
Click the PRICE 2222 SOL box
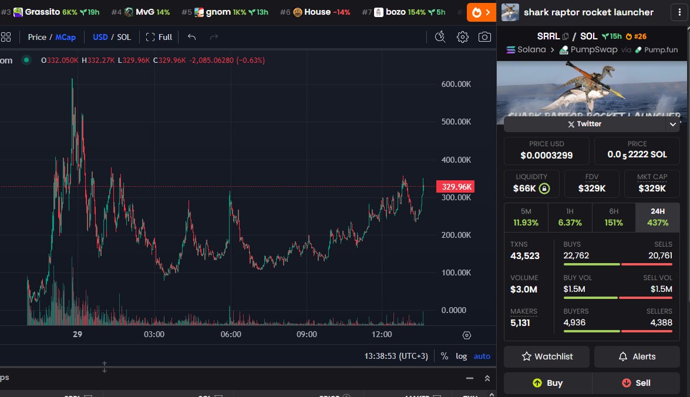point(637,150)
